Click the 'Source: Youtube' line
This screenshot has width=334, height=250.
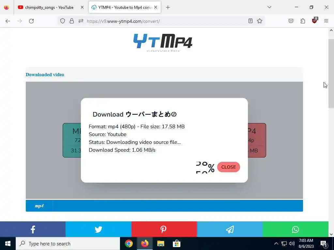[108, 134]
